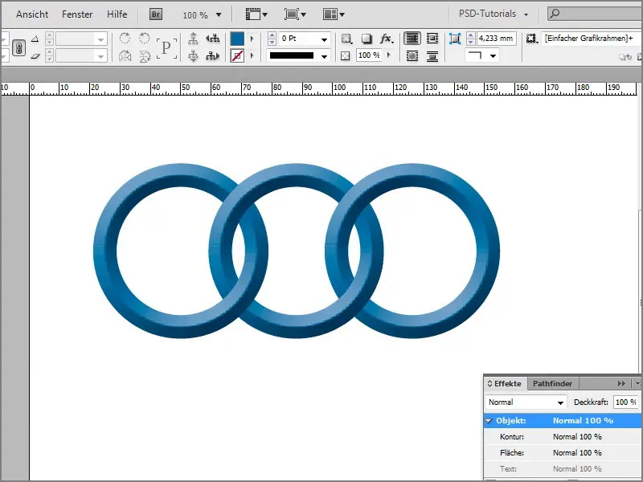The height and width of the screenshot is (482, 643).
Task: Open the fill swatch flyout arrow
Action: click(252, 39)
